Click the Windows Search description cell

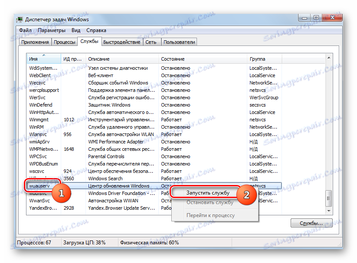(105, 179)
